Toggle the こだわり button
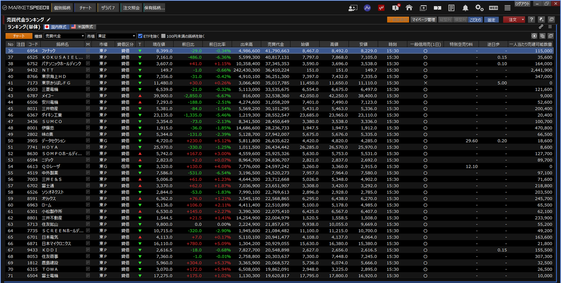 (476, 20)
